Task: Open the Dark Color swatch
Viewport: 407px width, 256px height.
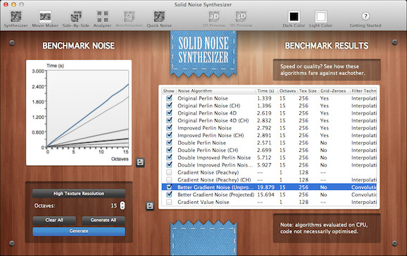Action: point(294,19)
